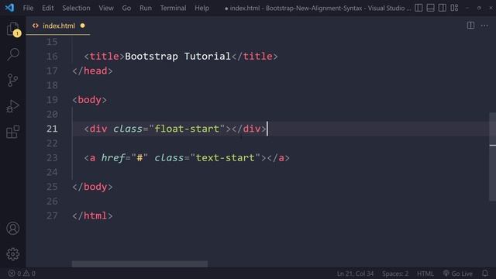Open the Run and Debug view
This screenshot has width=496, height=279.
(13, 106)
